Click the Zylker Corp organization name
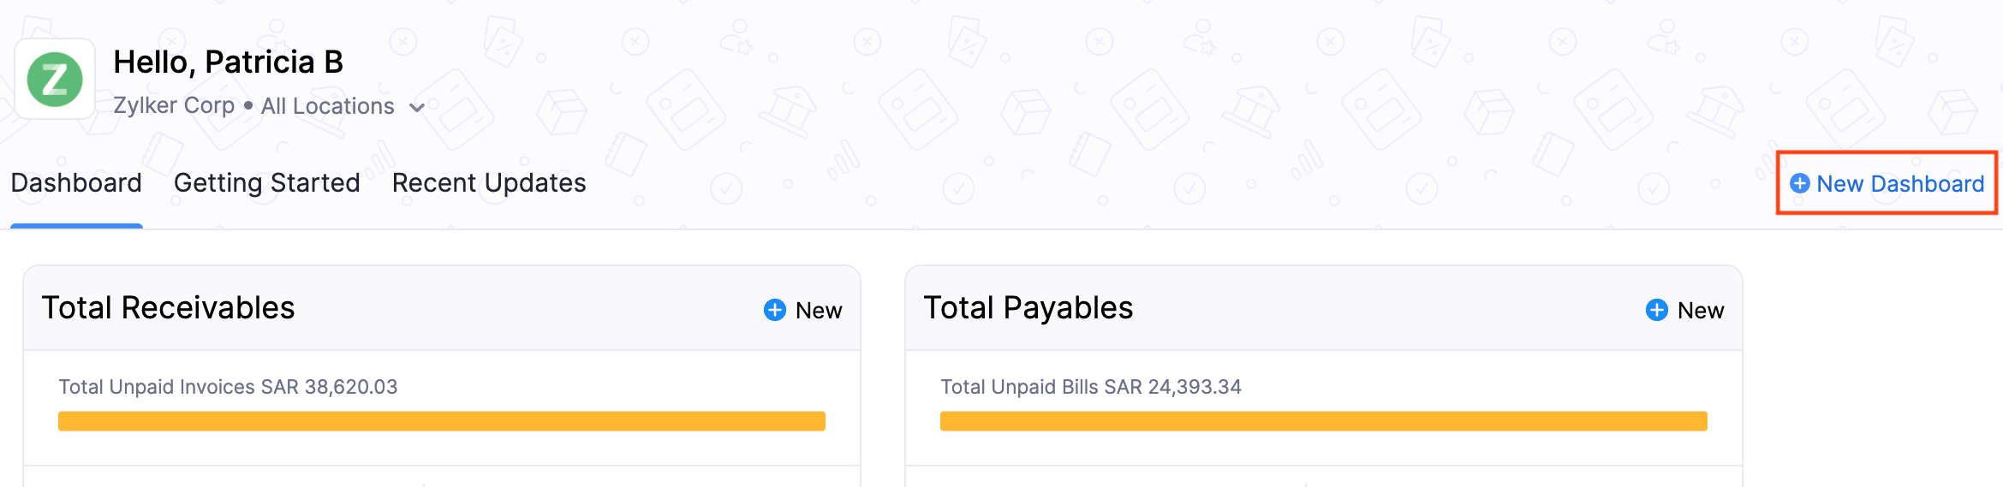 pyautogui.click(x=174, y=105)
